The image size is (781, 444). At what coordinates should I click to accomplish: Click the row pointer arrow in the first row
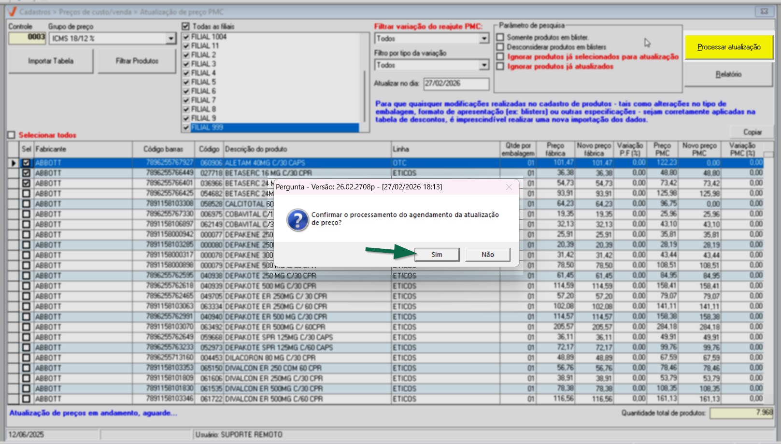tap(14, 163)
